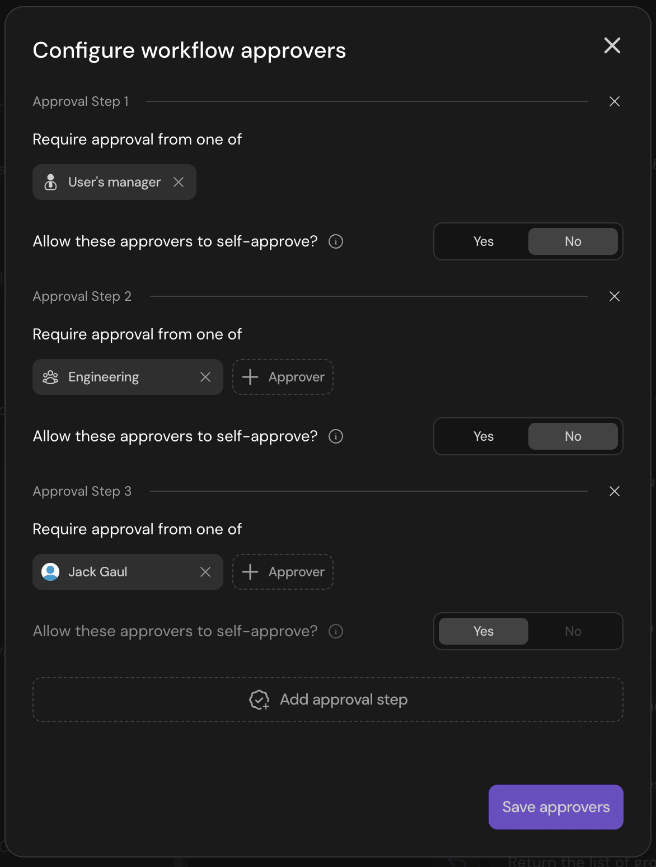Delete Approval Step 1 entirely
The height and width of the screenshot is (867, 656).
tap(614, 101)
